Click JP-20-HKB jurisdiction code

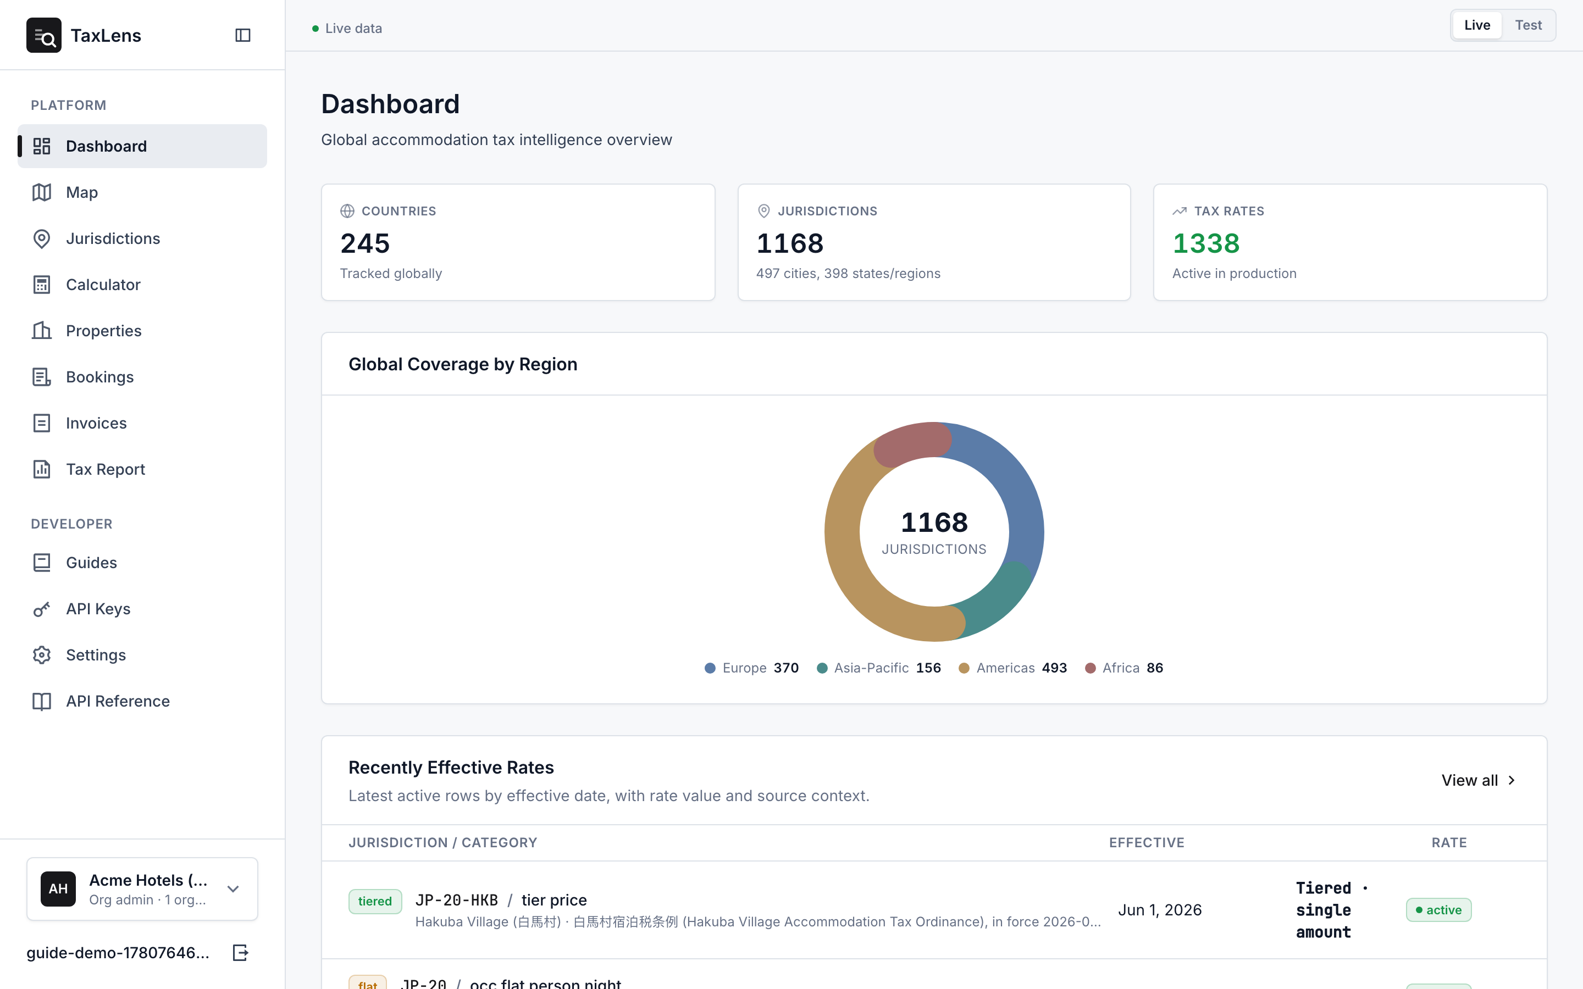(x=457, y=900)
